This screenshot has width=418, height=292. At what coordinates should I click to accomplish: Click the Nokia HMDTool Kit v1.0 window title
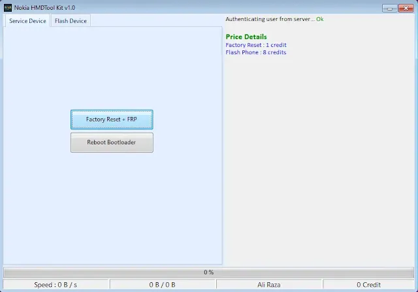pyautogui.click(x=44, y=8)
